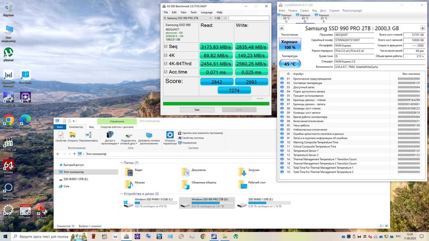
Task: Click Открыть параметры gear icon
Action: [x=170, y=138]
